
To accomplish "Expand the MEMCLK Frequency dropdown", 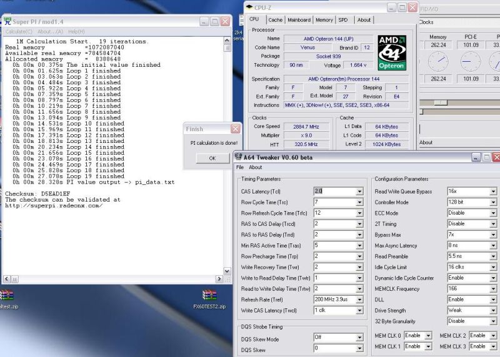I will tap(493, 289).
